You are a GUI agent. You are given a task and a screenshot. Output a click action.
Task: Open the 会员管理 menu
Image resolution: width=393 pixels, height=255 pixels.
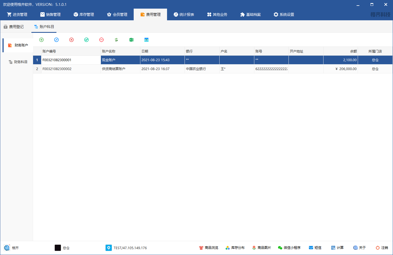point(117,14)
